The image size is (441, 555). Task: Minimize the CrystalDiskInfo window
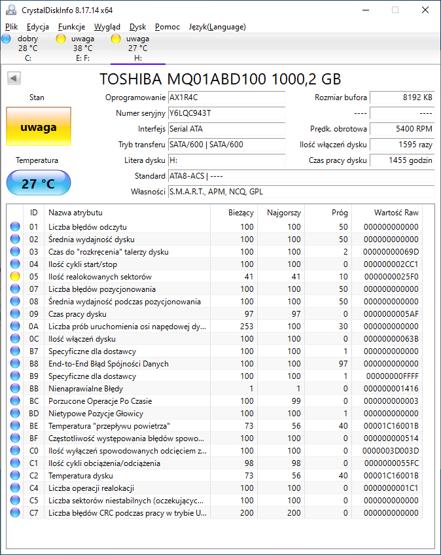point(366,10)
